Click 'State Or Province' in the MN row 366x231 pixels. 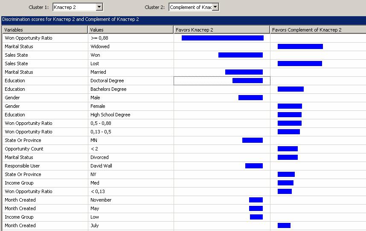click(23, 140)
